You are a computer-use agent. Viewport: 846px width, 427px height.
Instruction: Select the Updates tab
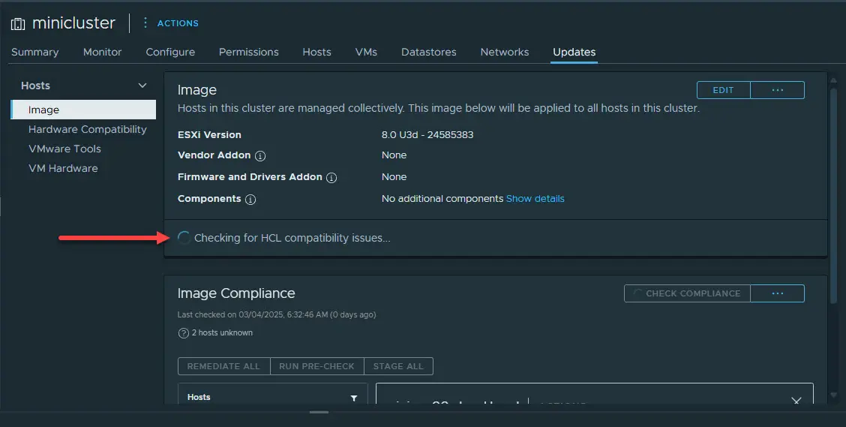[574, 52]
